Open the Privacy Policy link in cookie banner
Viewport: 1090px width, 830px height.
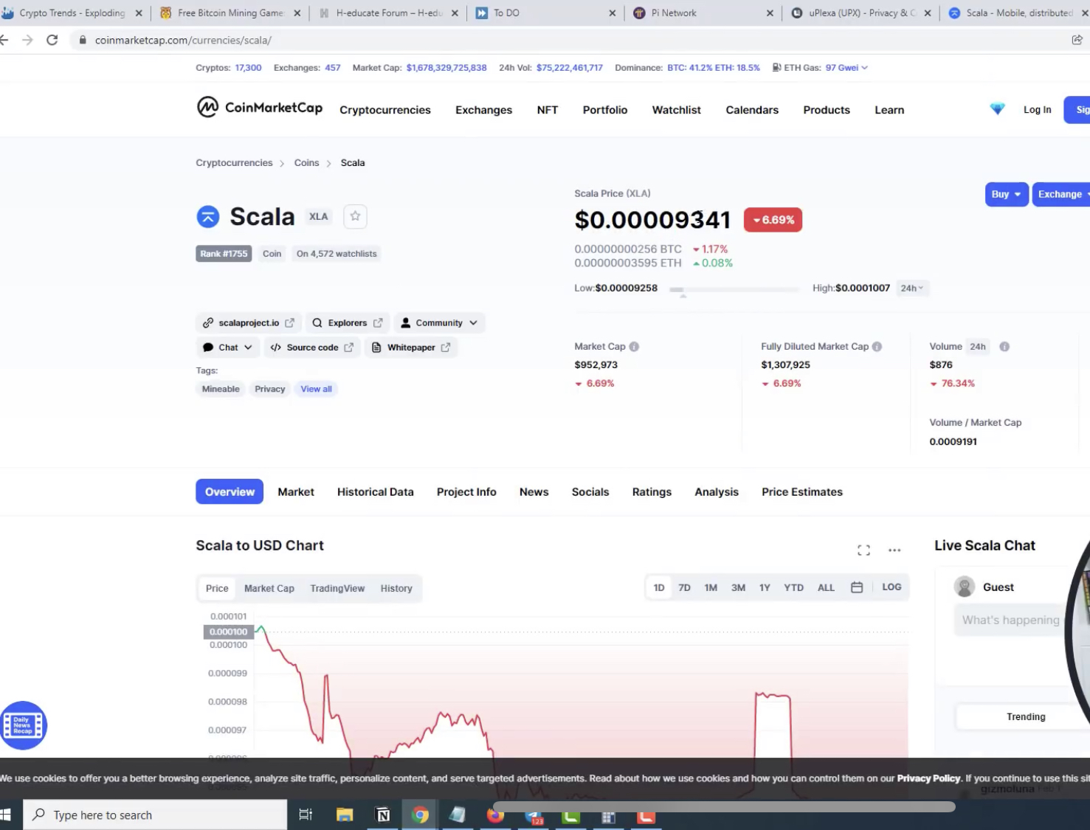click(x=928, y=778)
